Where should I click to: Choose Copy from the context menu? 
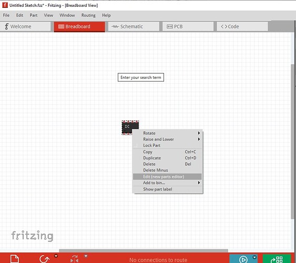[167, 152]
